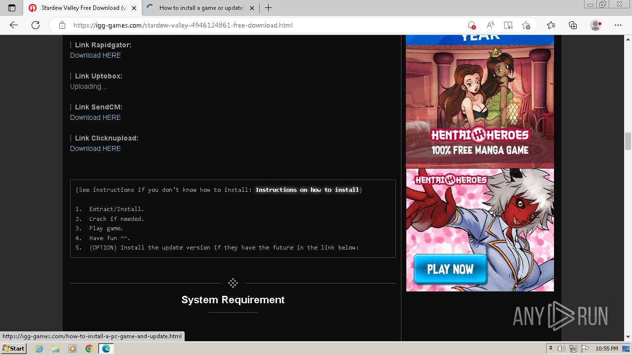Close the How to install tab
Image resolution: width=632 pixels, height=355 pixels.
tap(252, 8)
